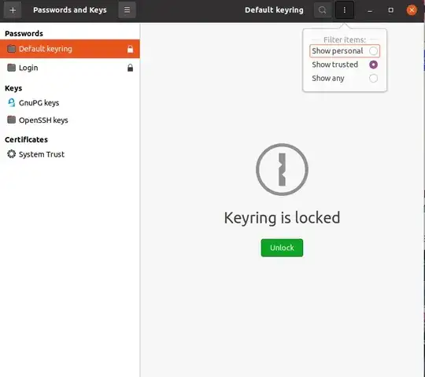Image resolution: width=425 pixels, height=377 pixels.
Task: Select the Show personal radio option
Action: pyautogui.click(x=373, y=51)
